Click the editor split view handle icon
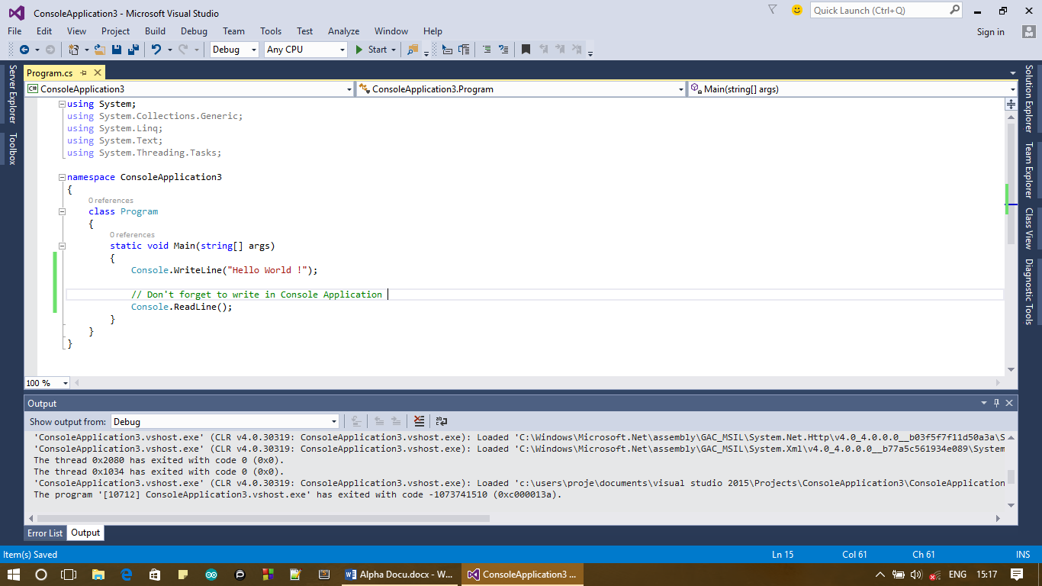Image resolution: width=1042 pixels, height=586 pixels. point(1011,104)
